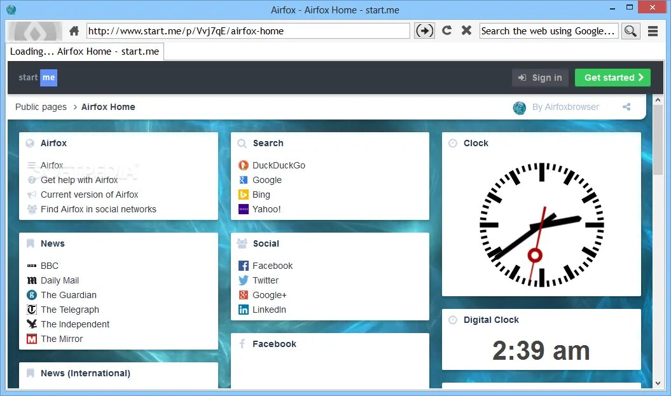This screenshot has width=671, height=396.
Task: Click the BBC icon
Action: point(32,266)
